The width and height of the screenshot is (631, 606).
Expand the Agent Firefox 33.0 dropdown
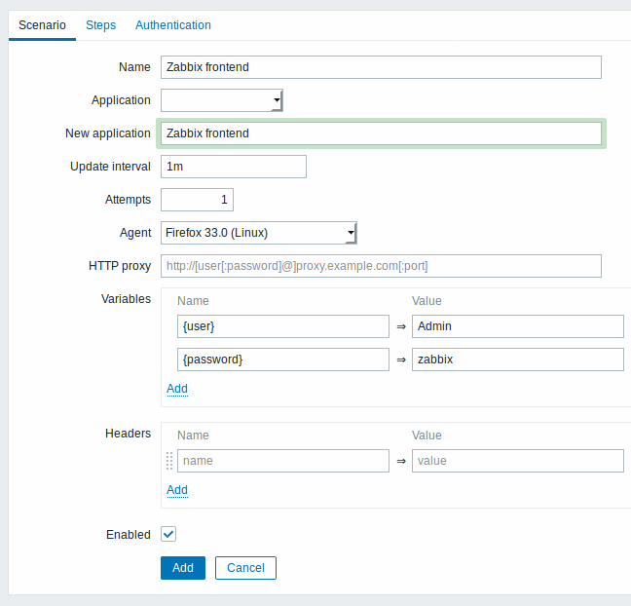click(259, 233)
